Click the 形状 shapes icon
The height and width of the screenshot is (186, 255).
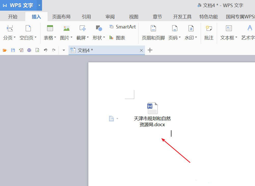99,28
